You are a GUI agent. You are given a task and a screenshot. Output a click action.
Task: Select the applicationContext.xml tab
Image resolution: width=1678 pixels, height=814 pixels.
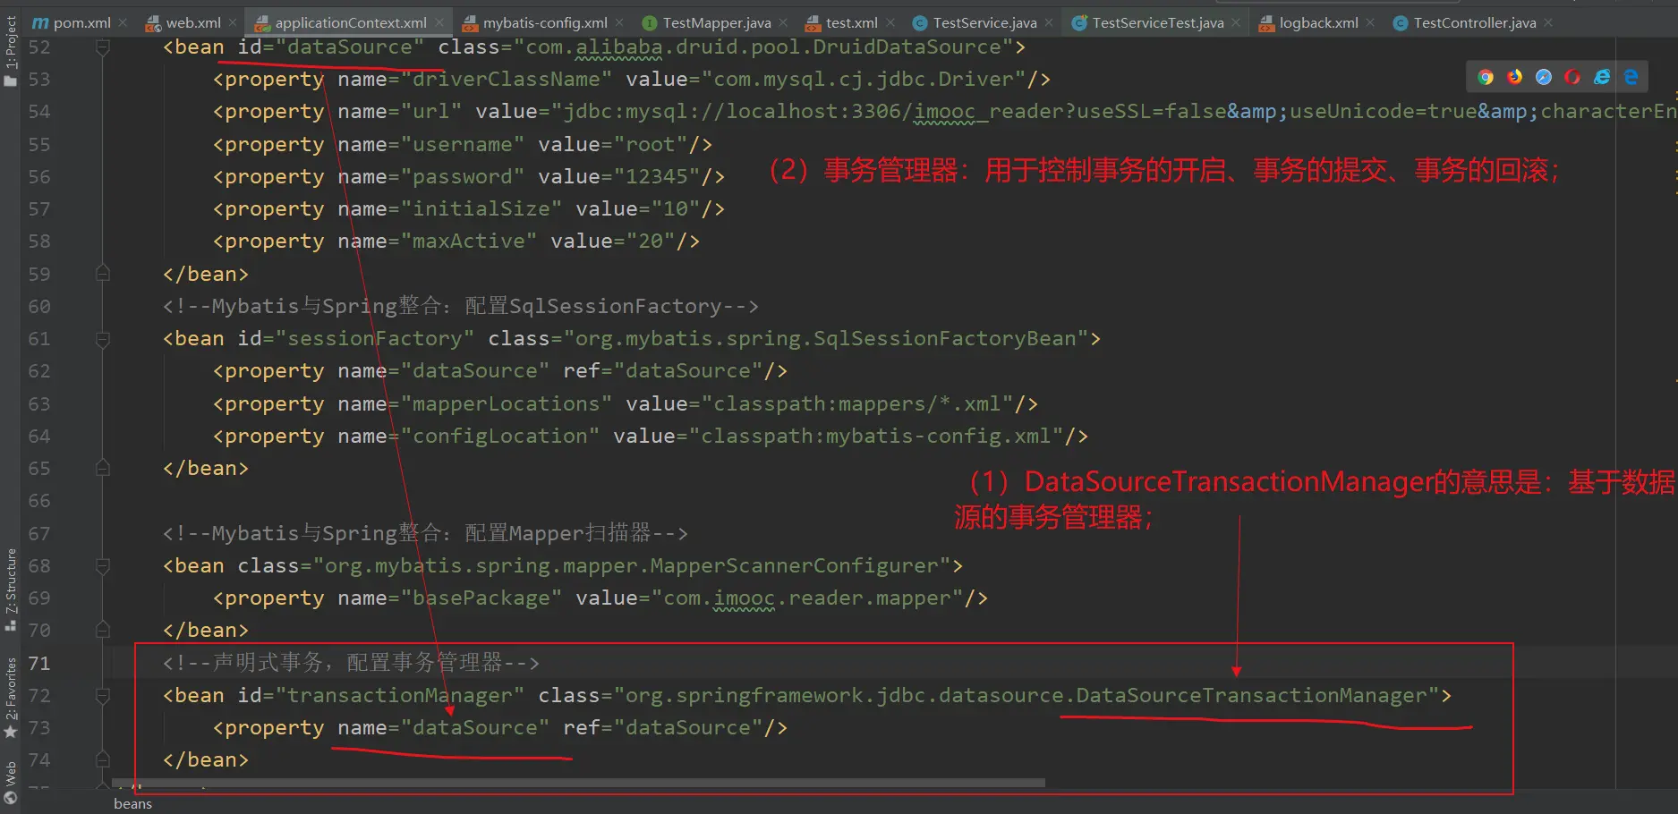click(x=350, y=22)
